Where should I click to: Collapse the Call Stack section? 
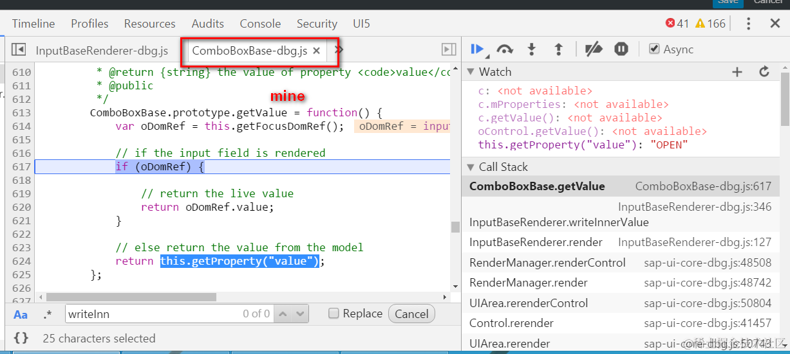tap(471, 167)
